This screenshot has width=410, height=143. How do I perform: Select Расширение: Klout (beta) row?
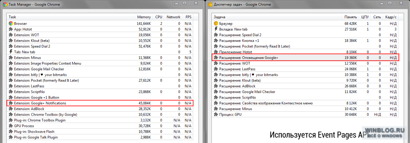pyautogui.click(x=305, y=81)
